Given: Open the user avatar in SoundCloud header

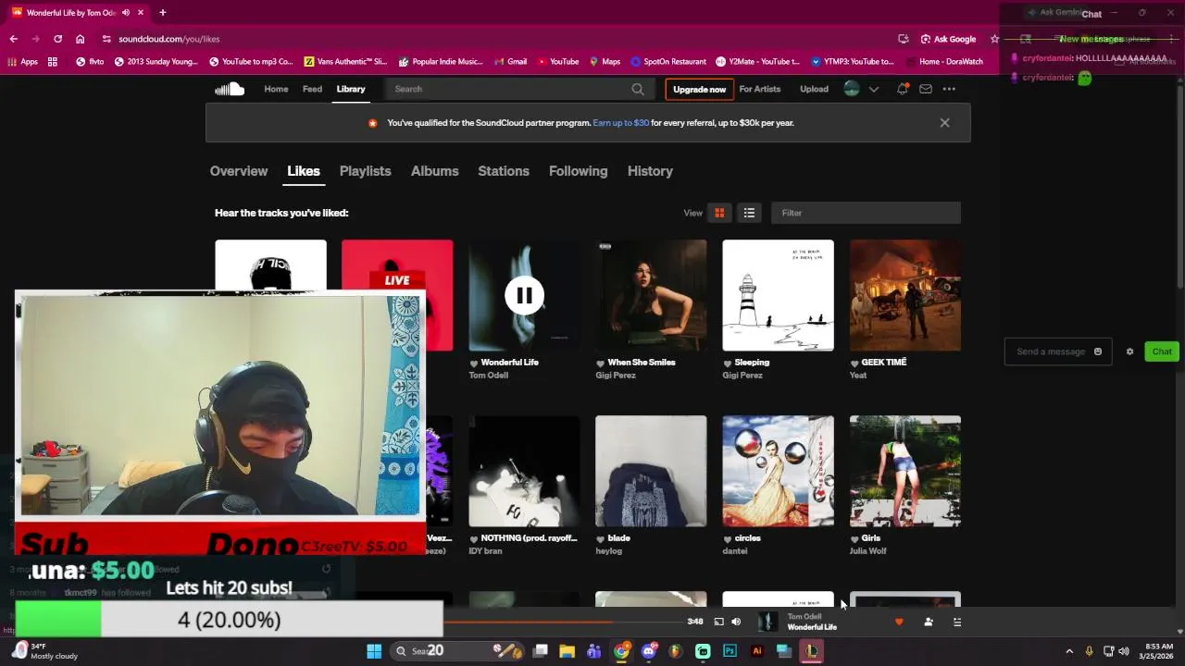Looking at the screenshot, I should [x=852, y=89].
